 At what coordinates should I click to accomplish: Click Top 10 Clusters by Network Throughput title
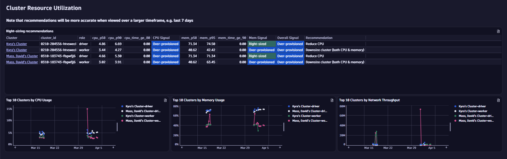pyautogui.click(x=369, y=100)
